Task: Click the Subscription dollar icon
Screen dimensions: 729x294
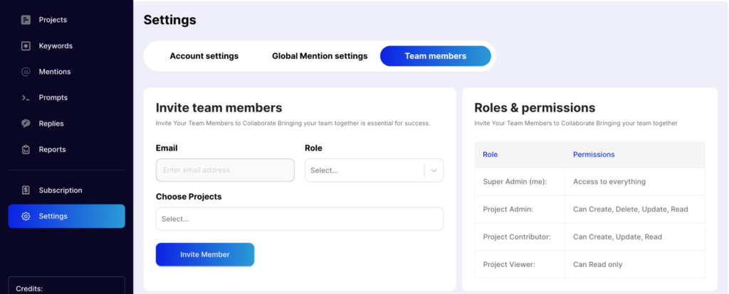Action: tap(26, 190)
